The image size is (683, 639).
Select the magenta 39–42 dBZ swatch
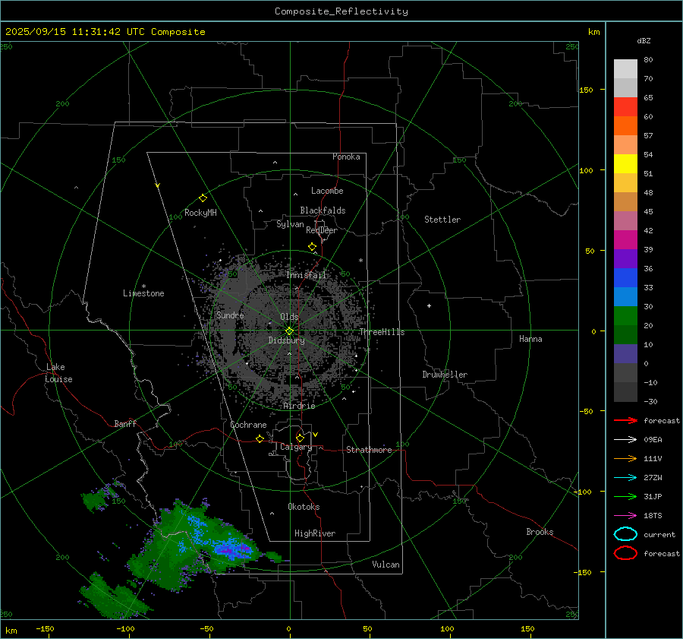(625, 240)
